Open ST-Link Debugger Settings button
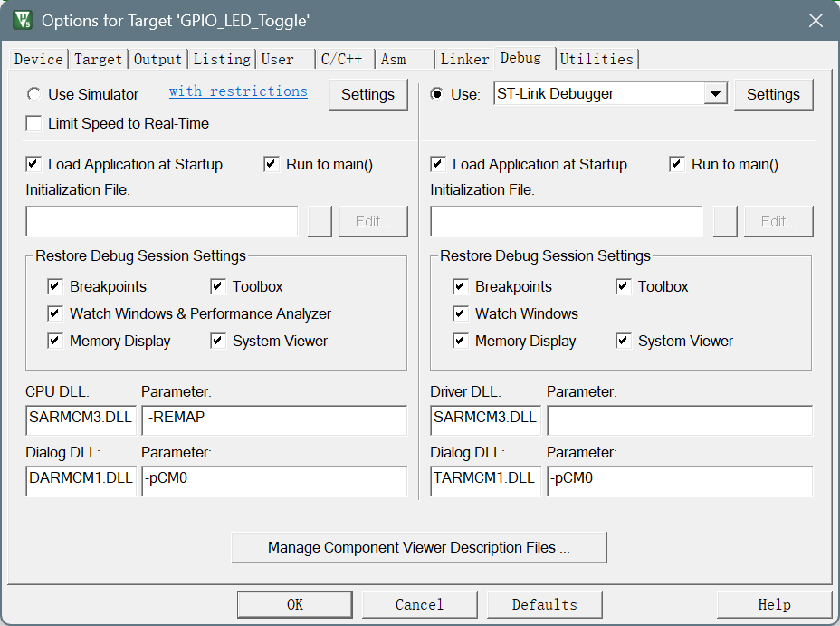This screenshot has height=626, width=840. click(x=773, y=94)
